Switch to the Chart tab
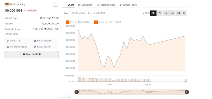 tap(69, 5)
